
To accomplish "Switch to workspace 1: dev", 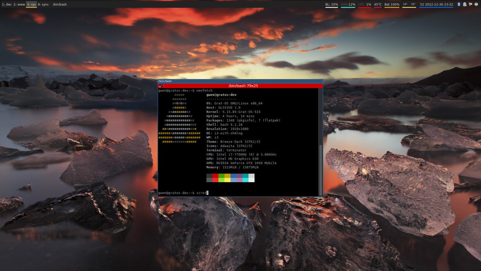I will coord(6,5).
